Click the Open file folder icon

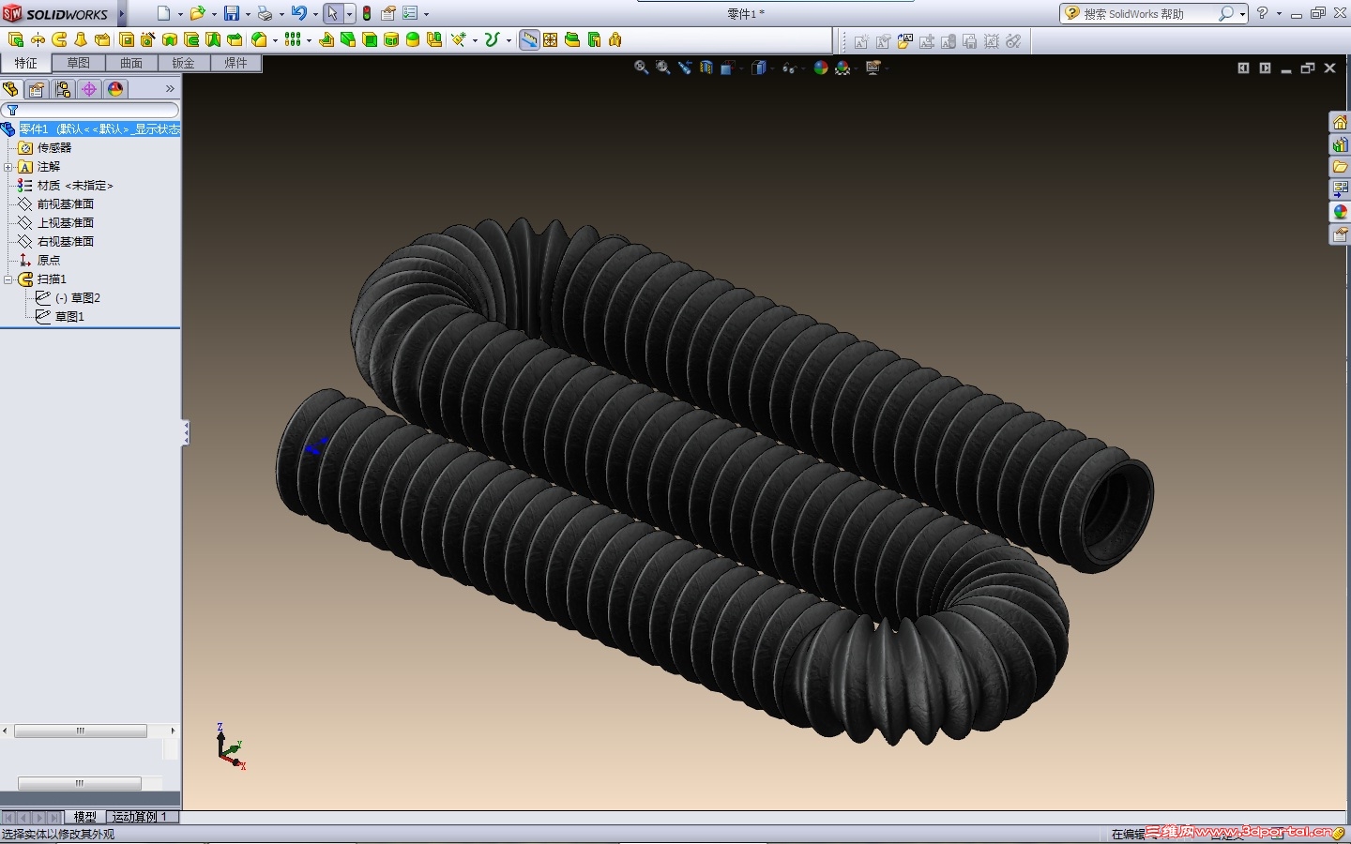click(197, 13)
